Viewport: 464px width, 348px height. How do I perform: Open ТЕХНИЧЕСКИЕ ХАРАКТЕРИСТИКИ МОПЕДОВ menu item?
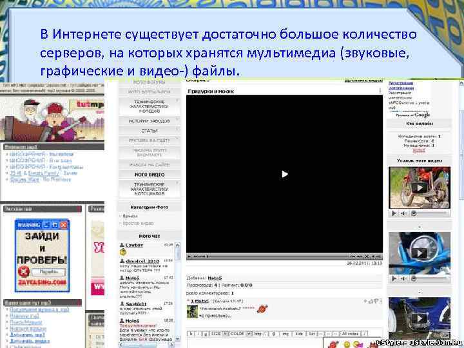coord(150,106)
